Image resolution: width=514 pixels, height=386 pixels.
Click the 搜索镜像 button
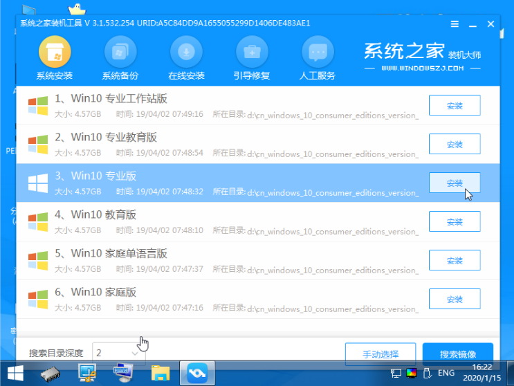457,354
